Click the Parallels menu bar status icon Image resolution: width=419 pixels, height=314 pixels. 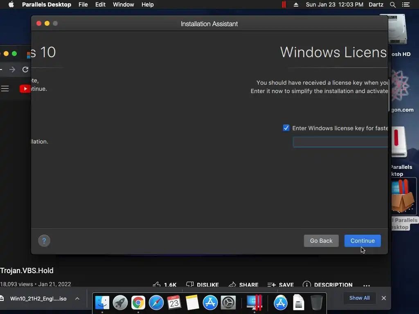coord(284,4)
